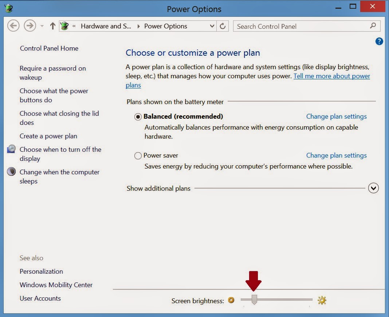Open Choose when to turn off the display
This screenshot has height=317, width=389.
(60, 154)
